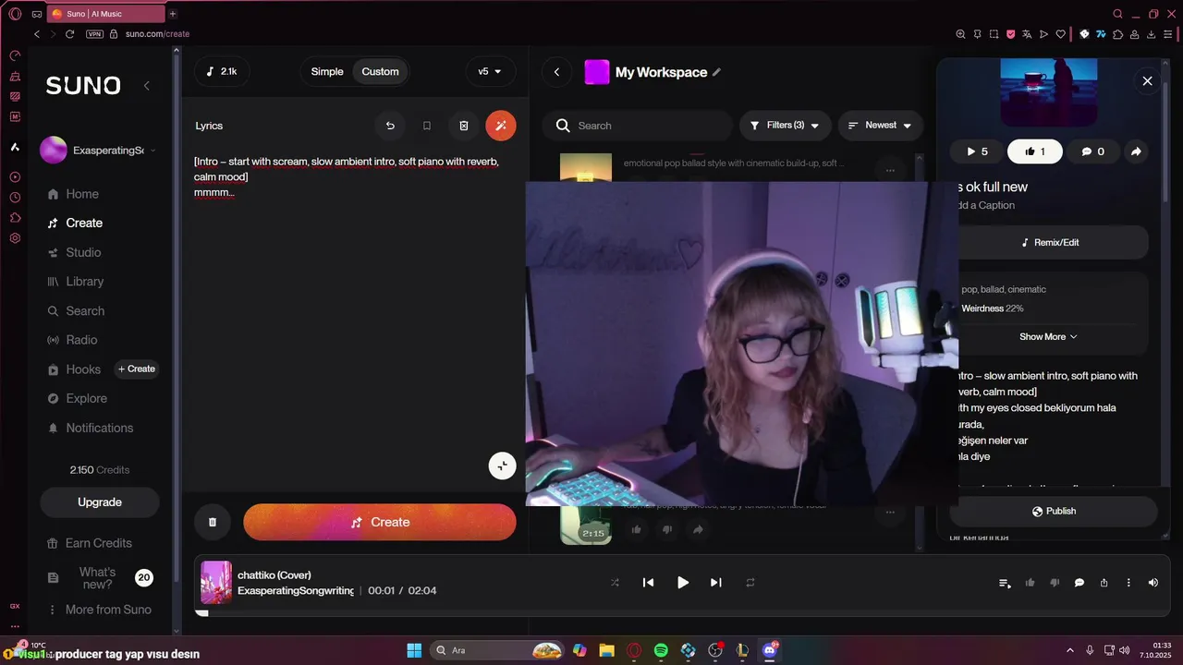The image size is (1183, 665).
Task: Open Spotify from the taskbar
Action: point(661,650)
